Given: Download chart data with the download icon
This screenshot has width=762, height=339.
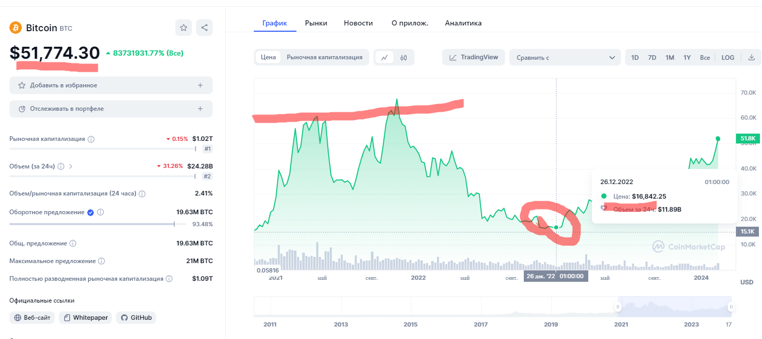Looking at the screenshot, I should pyautogui.click(x=751, y=58).
